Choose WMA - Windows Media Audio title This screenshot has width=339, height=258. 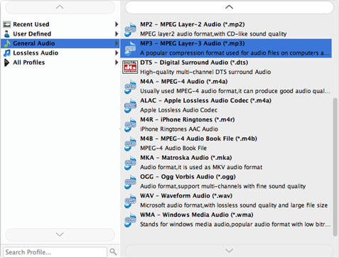click(197, 215)
